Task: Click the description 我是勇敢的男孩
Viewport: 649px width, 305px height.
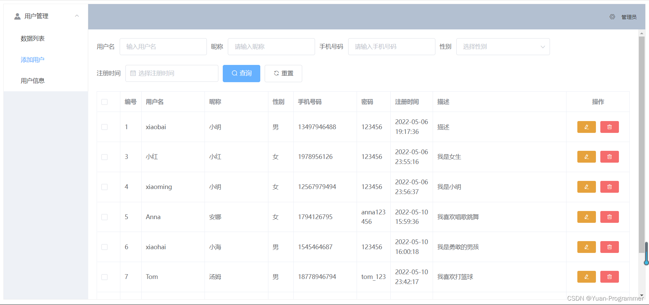Action: [458, 247]
